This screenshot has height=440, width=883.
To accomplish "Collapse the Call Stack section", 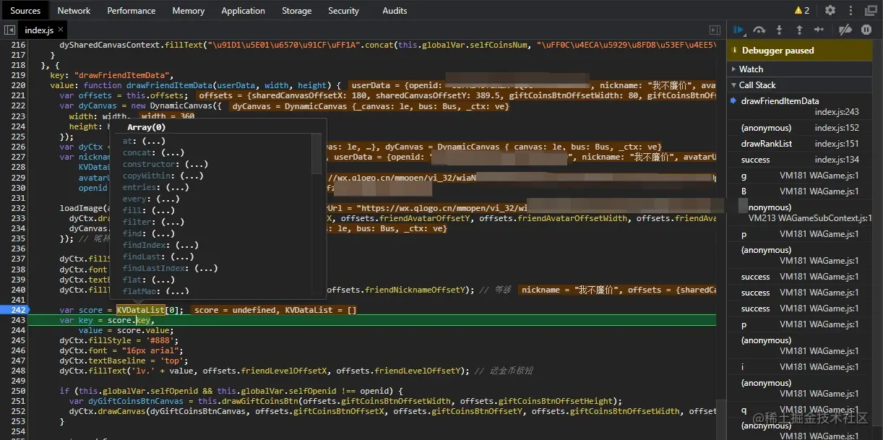I will (x=800, y=85).
